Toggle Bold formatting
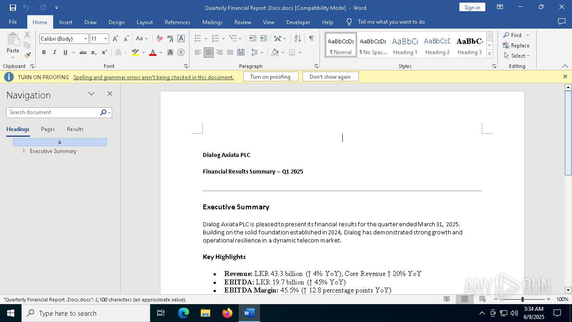The image size is (572, 322). pyautogui.click(x=44, y=52)
